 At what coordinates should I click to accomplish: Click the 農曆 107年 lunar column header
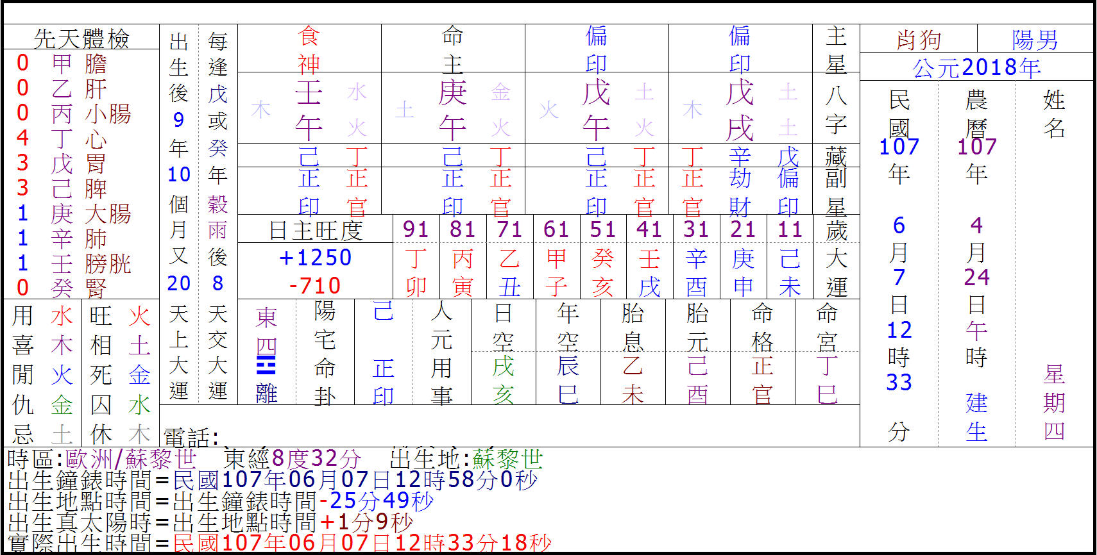(x=976, y=137)
